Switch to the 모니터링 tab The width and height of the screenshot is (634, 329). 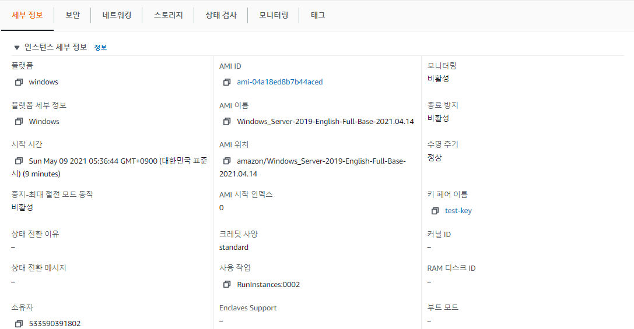pyautogui.click(x=274, y=15)
